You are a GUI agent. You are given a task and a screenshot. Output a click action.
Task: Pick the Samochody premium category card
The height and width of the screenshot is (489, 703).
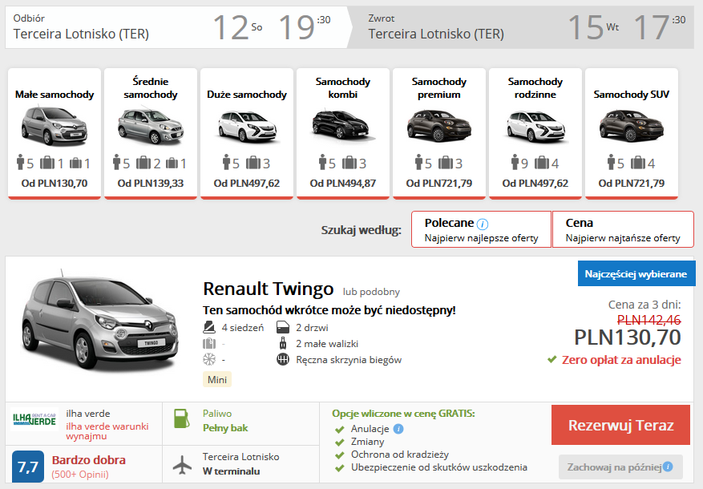(439, 133)
